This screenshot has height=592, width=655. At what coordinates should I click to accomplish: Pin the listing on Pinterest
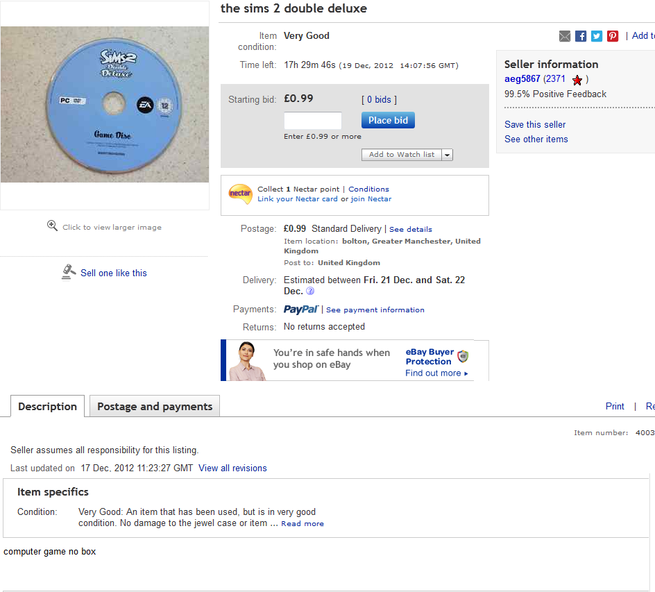613,36
